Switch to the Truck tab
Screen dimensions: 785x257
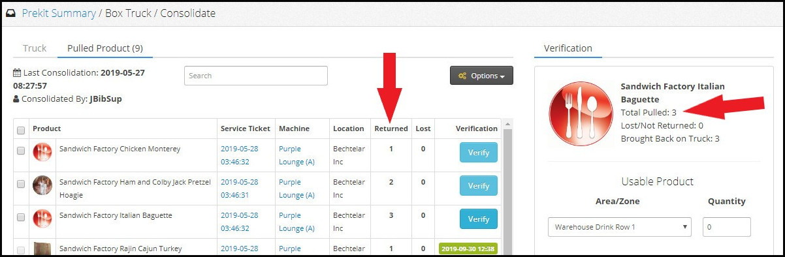[x=35, y=48]
